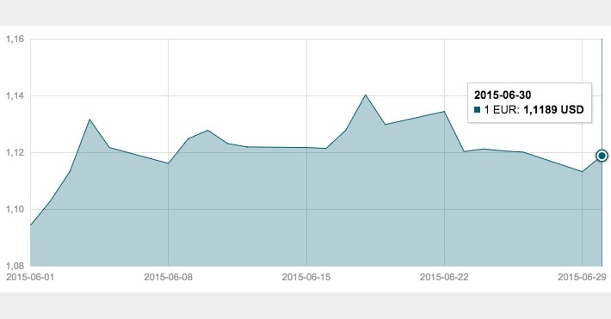The width and height of the screenshot is (611, 319).
Task: Click the tooltip date heading 2015-06-30
Action: (503, 95)
